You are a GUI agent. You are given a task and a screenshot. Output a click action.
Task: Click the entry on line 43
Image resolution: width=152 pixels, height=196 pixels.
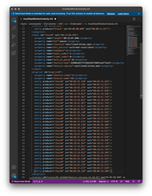(x=73, y=109)
